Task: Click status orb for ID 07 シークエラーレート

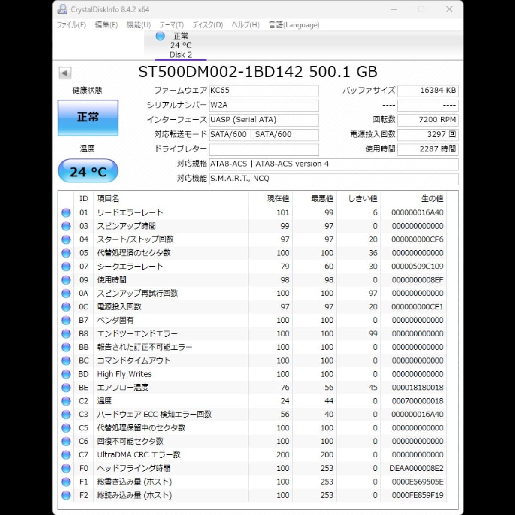Action: click(x=66, y=267)
